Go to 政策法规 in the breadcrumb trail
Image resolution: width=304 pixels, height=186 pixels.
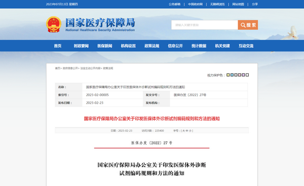pos(108,68)
